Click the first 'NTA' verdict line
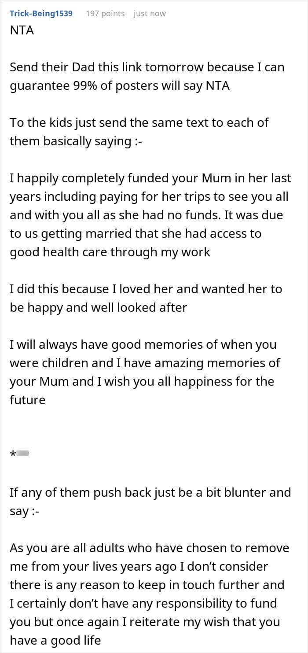 tap(22, 30)
